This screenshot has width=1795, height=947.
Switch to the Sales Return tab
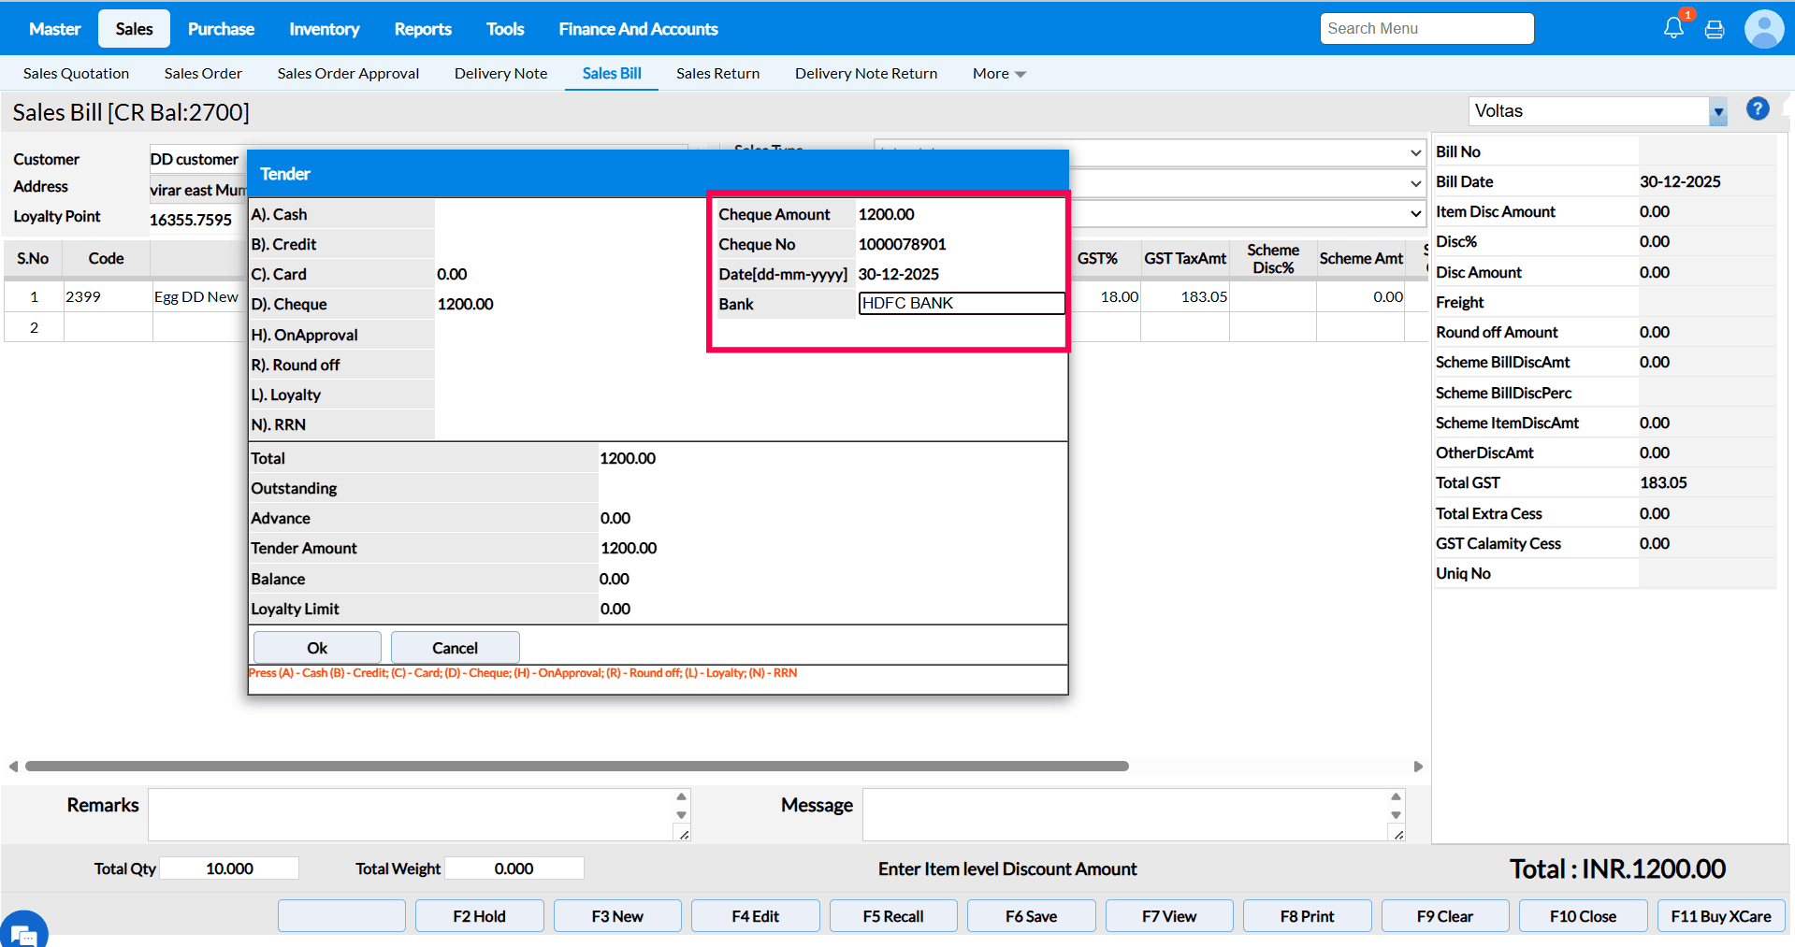click(x=717, y=74)
